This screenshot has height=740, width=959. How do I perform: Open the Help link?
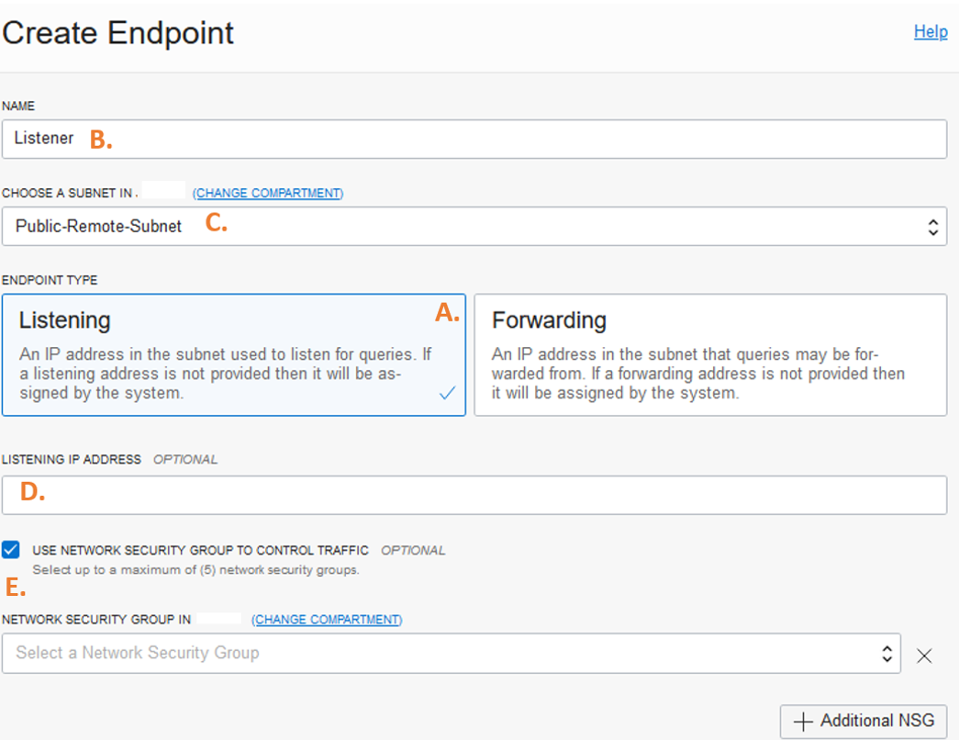pyautogui.click(x=931, y=32)
